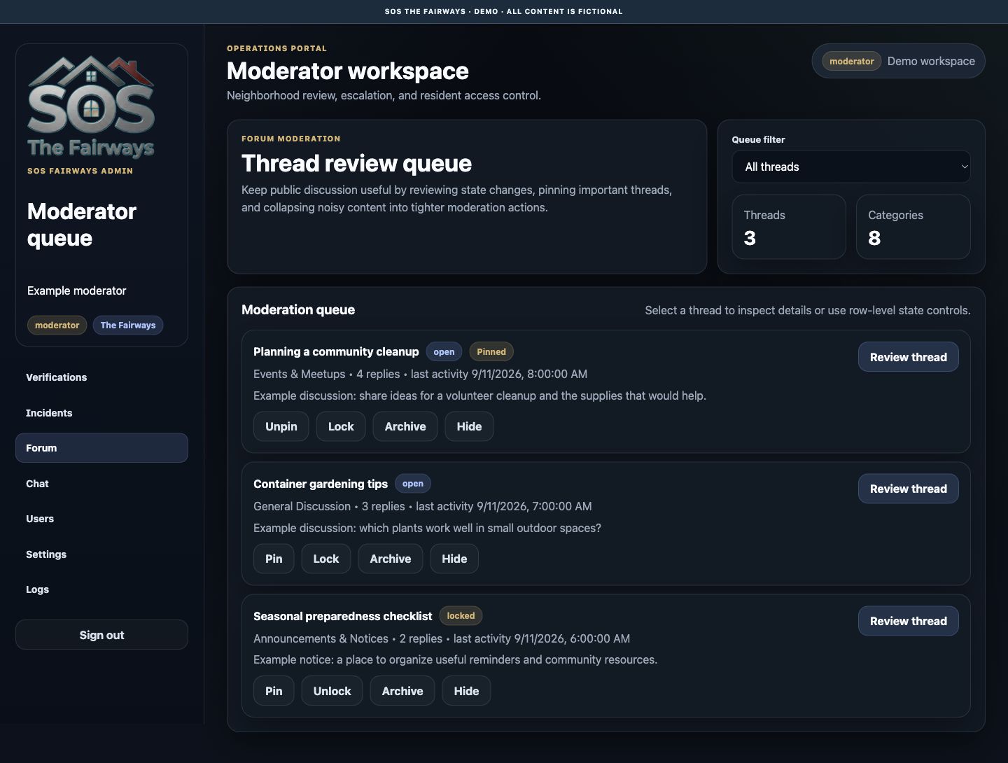Screen dimensions: 1008x763
Task: Unlock the Seasonal preparedness checklist thread
Action: pyautogui.click(x=332, y=691)
